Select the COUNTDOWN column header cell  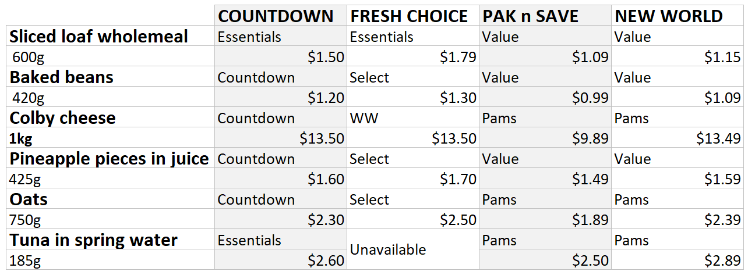click(281, 16)
